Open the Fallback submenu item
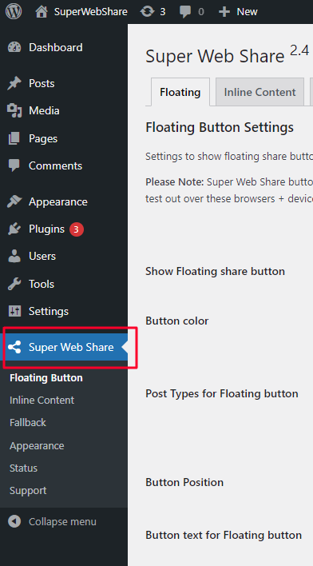The width and height of the screenshot is (313, 566). tap(28, 422)
